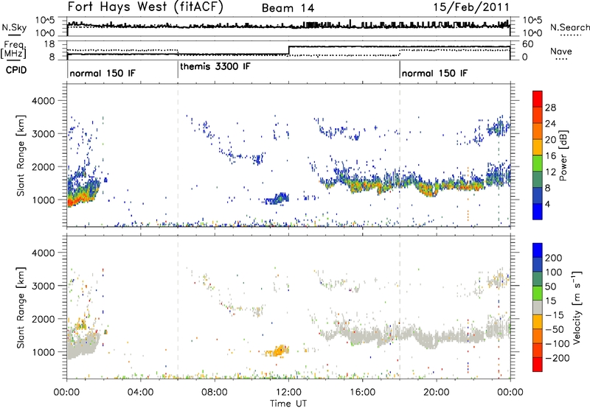Click the '18' frequency axis tick

click(49, 44)
